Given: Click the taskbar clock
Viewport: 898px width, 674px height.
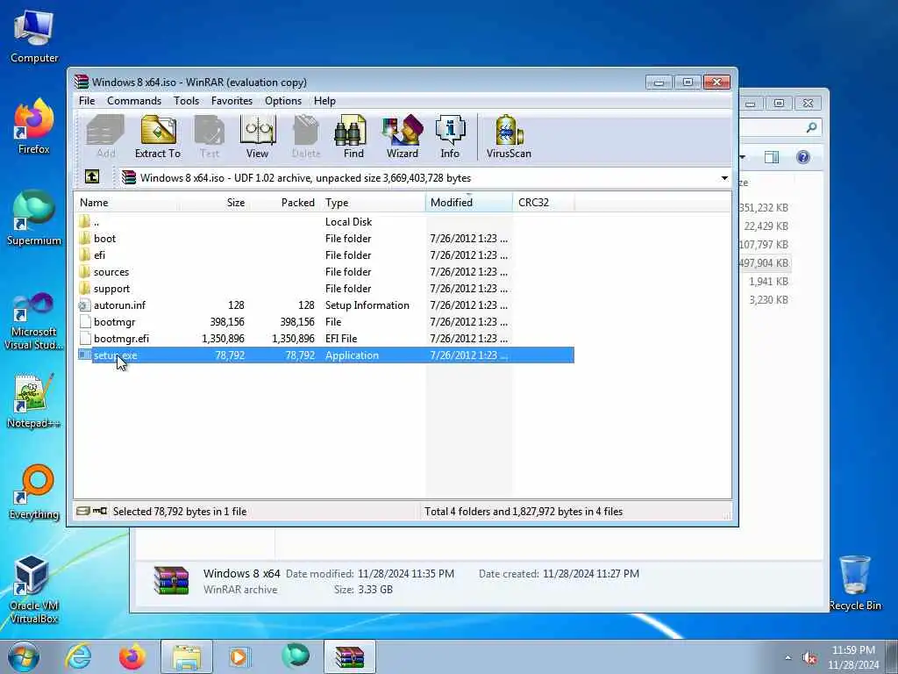Looking at the screenshot, I should click(x=853, y=657).
